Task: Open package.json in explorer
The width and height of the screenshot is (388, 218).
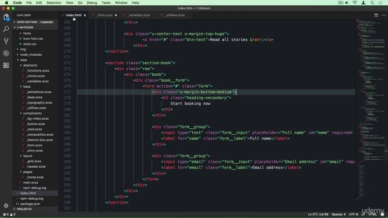Action: pos(30,204)
